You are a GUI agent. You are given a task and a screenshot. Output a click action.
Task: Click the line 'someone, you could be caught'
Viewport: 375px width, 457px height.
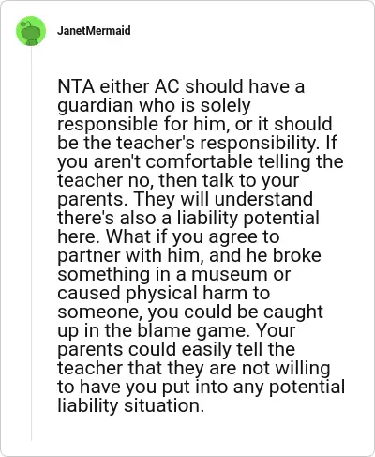190,312
